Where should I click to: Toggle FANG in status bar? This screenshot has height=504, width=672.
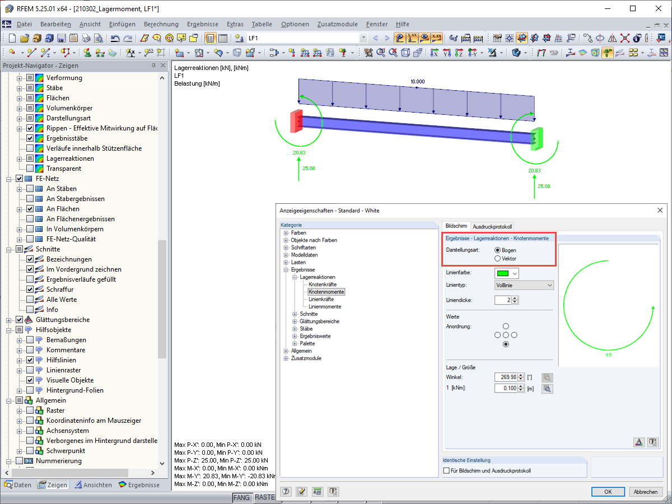242,497
